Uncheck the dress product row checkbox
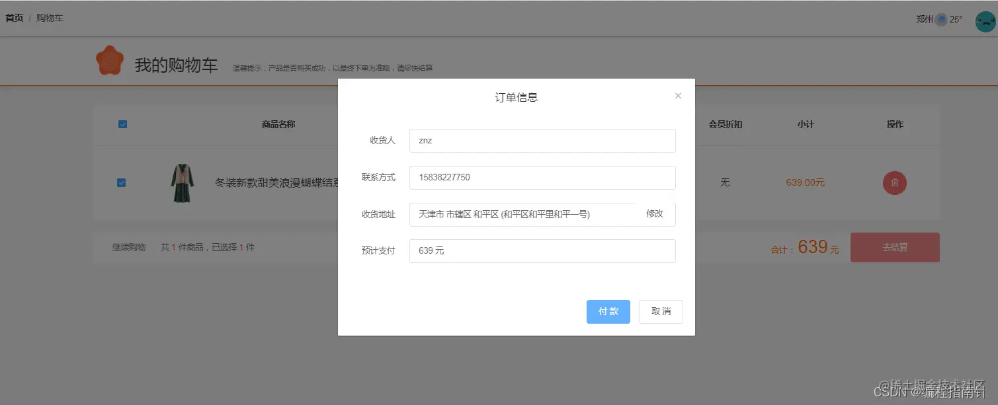This screenshot has width=998, height=405. pyautogui.click(x=121, y=182)
